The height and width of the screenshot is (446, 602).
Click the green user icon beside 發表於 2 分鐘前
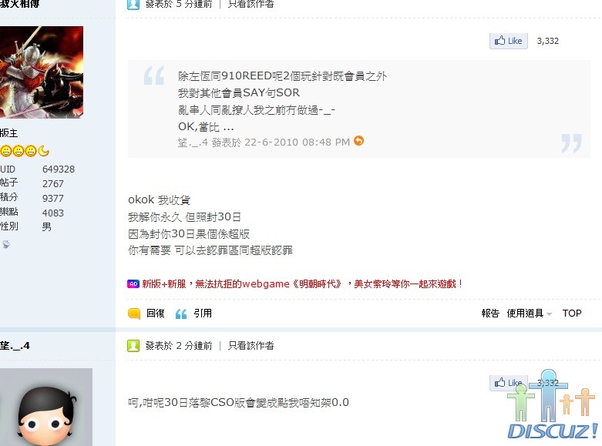(133, 346)
